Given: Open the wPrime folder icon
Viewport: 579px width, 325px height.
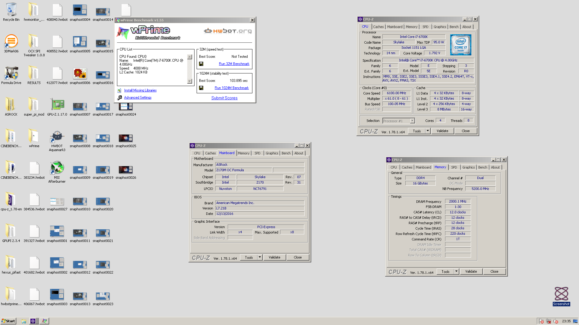Looking at the screenshot, I should pos(34,138).
